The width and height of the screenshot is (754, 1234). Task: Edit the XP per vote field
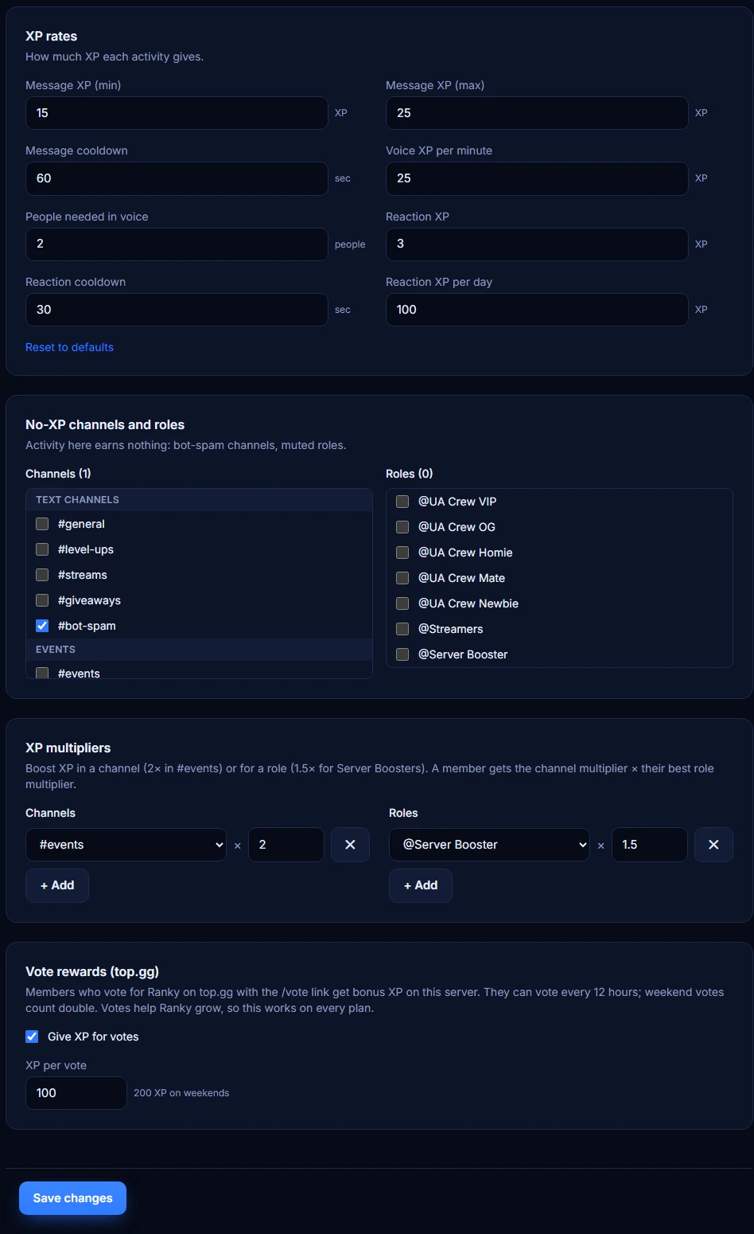[x=76, y=1093]
